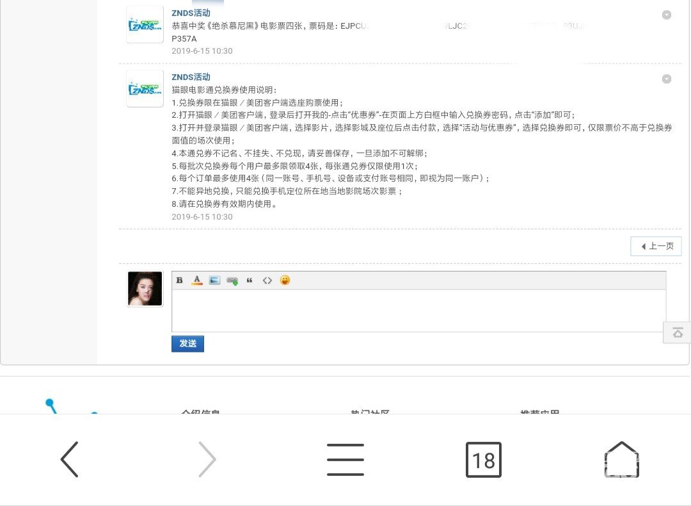The image size is (691, 506).
Task: Click the line starting '4.本通兑券不记名'
Action: tap(299, 154)
